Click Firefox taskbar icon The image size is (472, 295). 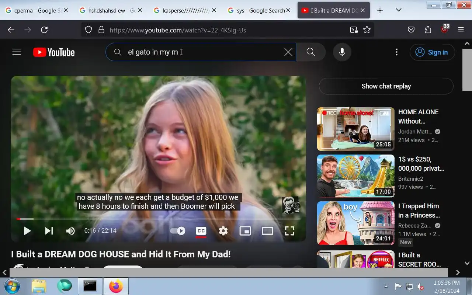coord(116,286)
